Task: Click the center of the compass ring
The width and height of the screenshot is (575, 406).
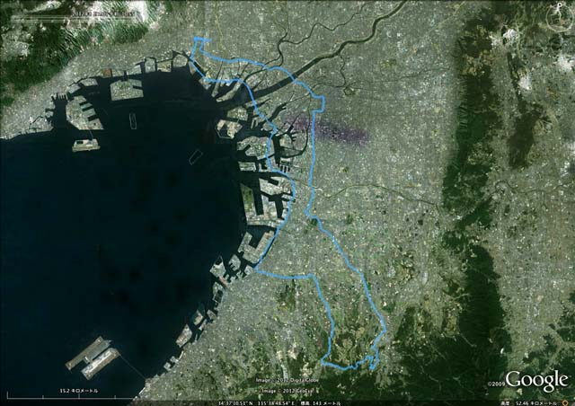Action: (x=560, y=18)
